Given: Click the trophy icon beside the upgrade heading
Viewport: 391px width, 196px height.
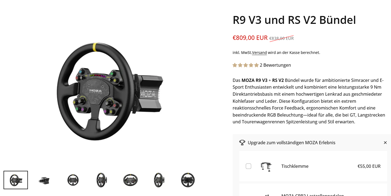Looking at the screenshot, I should tap(242, 143).
